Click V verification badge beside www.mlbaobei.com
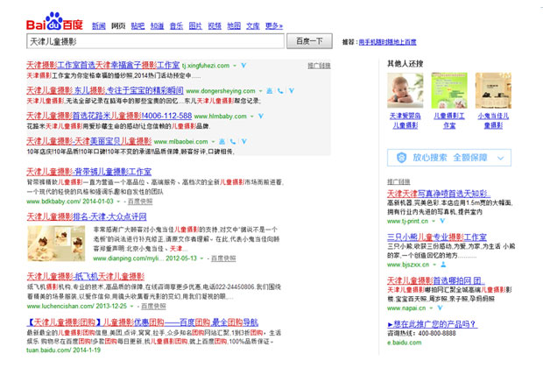Screen dimensions: 543x382 (x=244, y=141)
